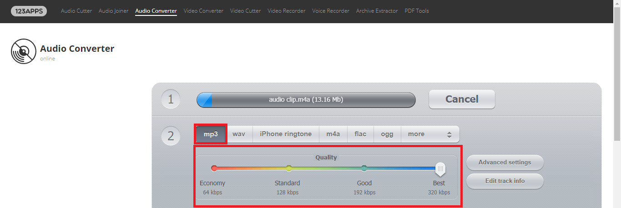Click the Good quality label
The image size is (621, 208).
364,183
